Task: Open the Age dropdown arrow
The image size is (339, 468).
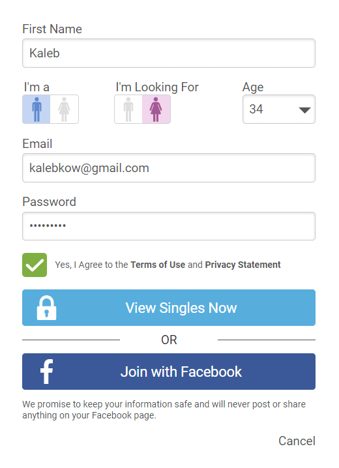Action: click(304, 110)
